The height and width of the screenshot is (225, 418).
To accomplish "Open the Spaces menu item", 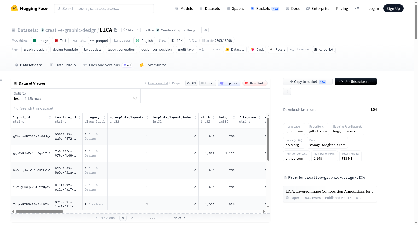I will pos(235,8).
